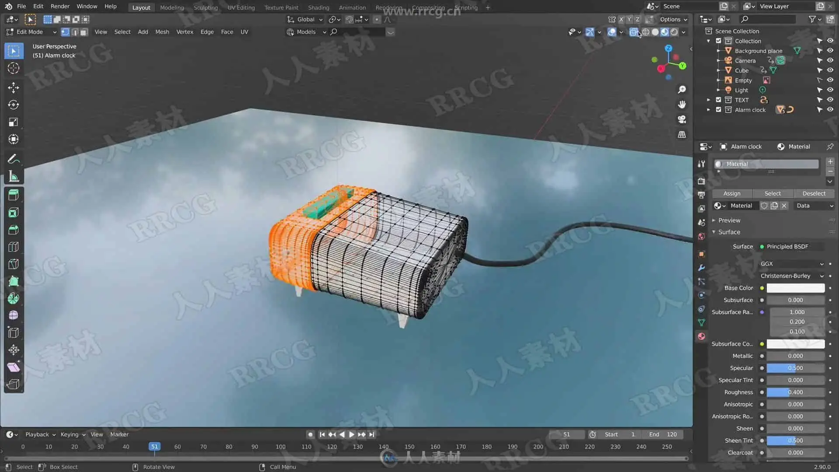Click the camera view icon in viewport
This screenshot has width=839, height=472.
pos(682,119)
